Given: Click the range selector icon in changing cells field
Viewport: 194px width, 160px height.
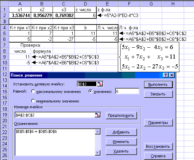Looking at the screenshot, I should pos(98,115).
